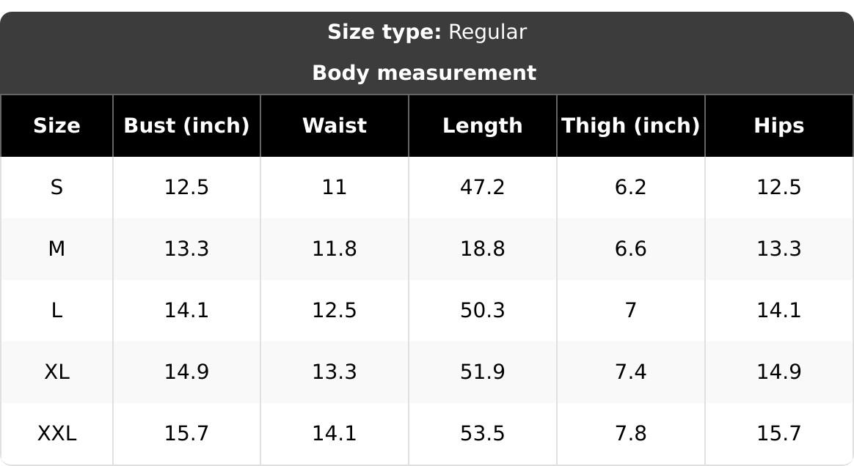Select the Hips column header
The width and height of the screenshot is (854, 466).
tap(779, 125)
